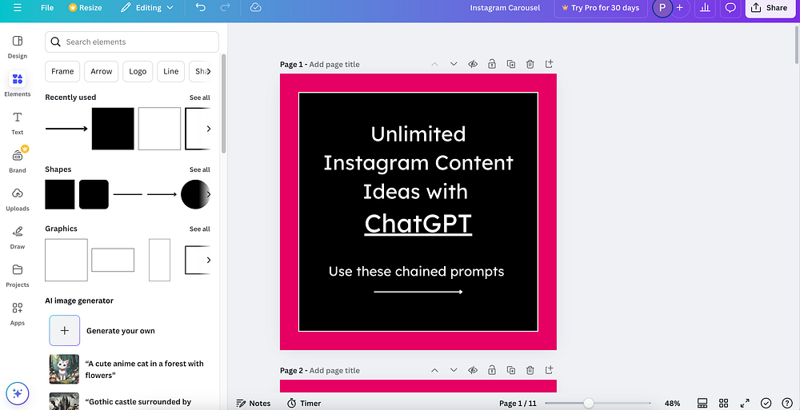Open the Draw sidebar tab
The image size is (800, 410).
[18, 237]
